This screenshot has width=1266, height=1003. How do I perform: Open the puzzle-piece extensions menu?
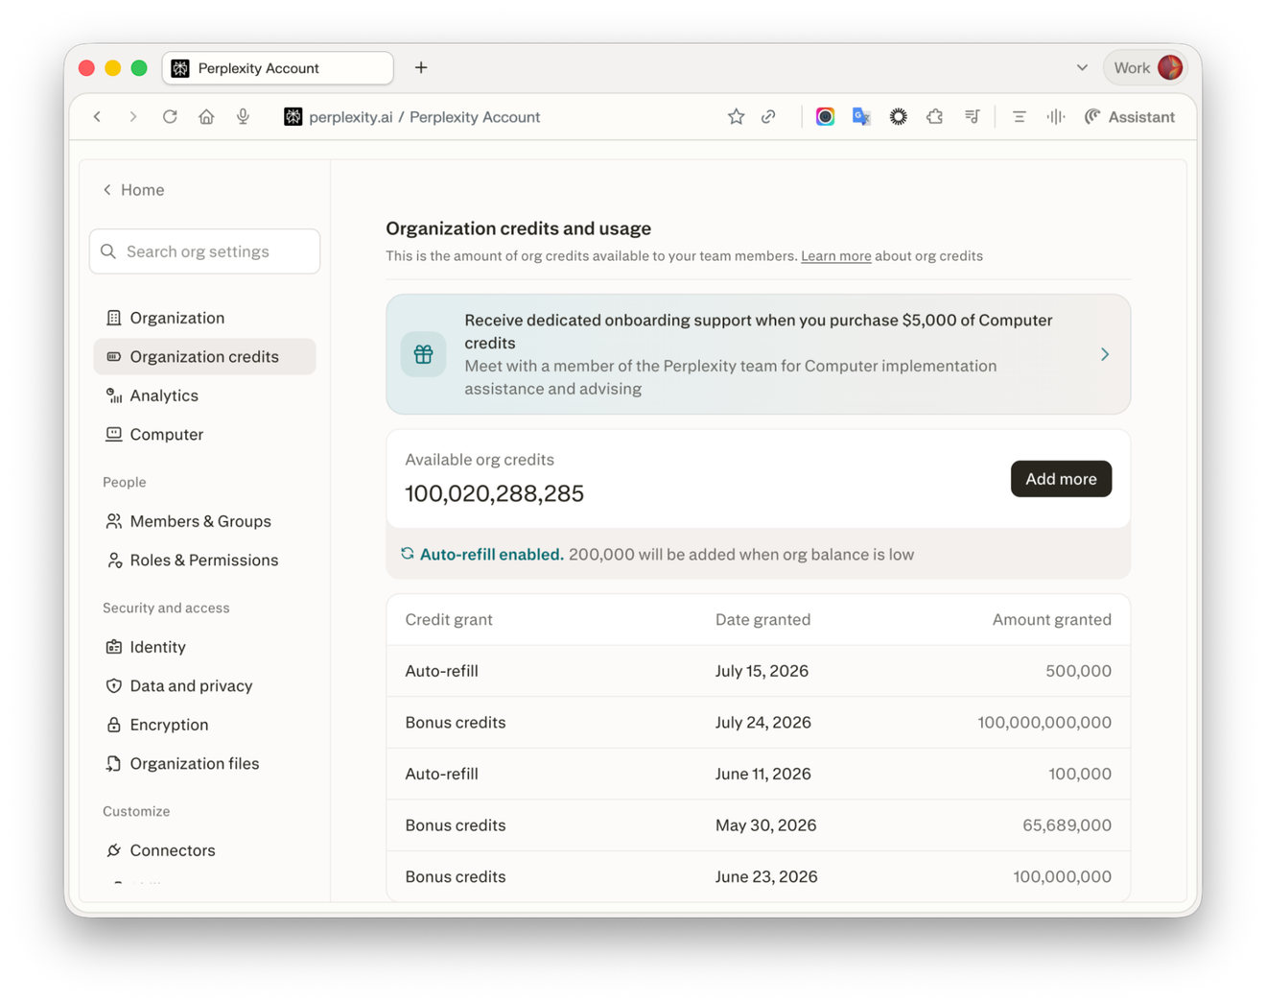point(935,117)
